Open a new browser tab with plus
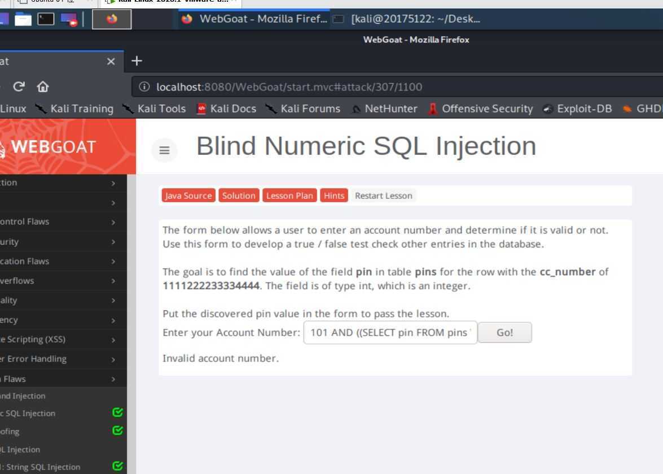Image resolution: width=663 pixels, height=474 pixels. [137, 61]
